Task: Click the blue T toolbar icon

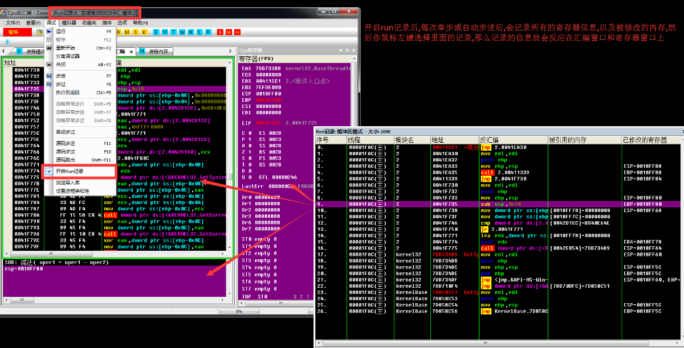Action: click(173, 32)
